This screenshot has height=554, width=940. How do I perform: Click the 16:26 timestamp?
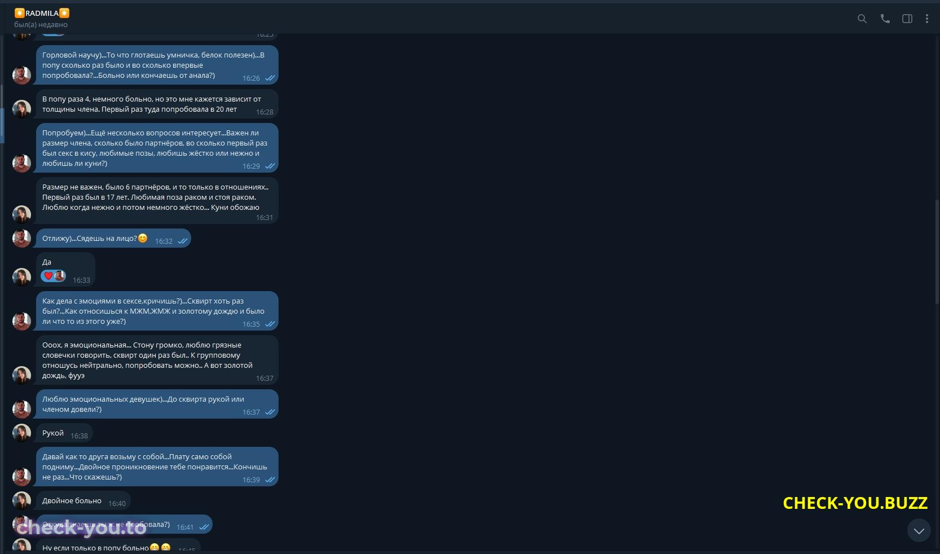(x=251, y=78)
